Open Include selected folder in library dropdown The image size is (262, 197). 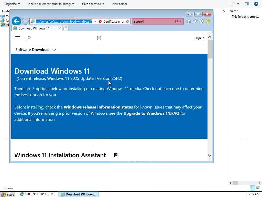[51, 4]
